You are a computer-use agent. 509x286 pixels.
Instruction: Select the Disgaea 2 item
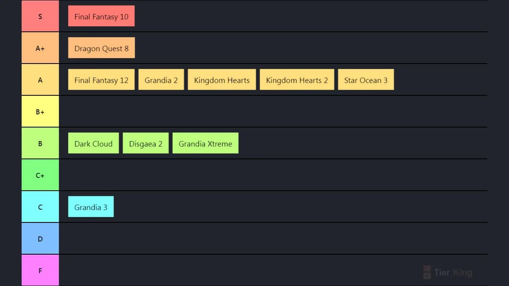[x=145, y=143]
